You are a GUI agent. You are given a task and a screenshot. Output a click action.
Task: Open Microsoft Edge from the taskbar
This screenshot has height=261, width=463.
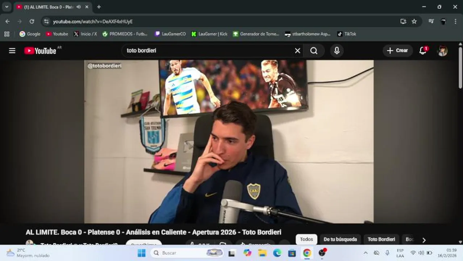point(277,253)
